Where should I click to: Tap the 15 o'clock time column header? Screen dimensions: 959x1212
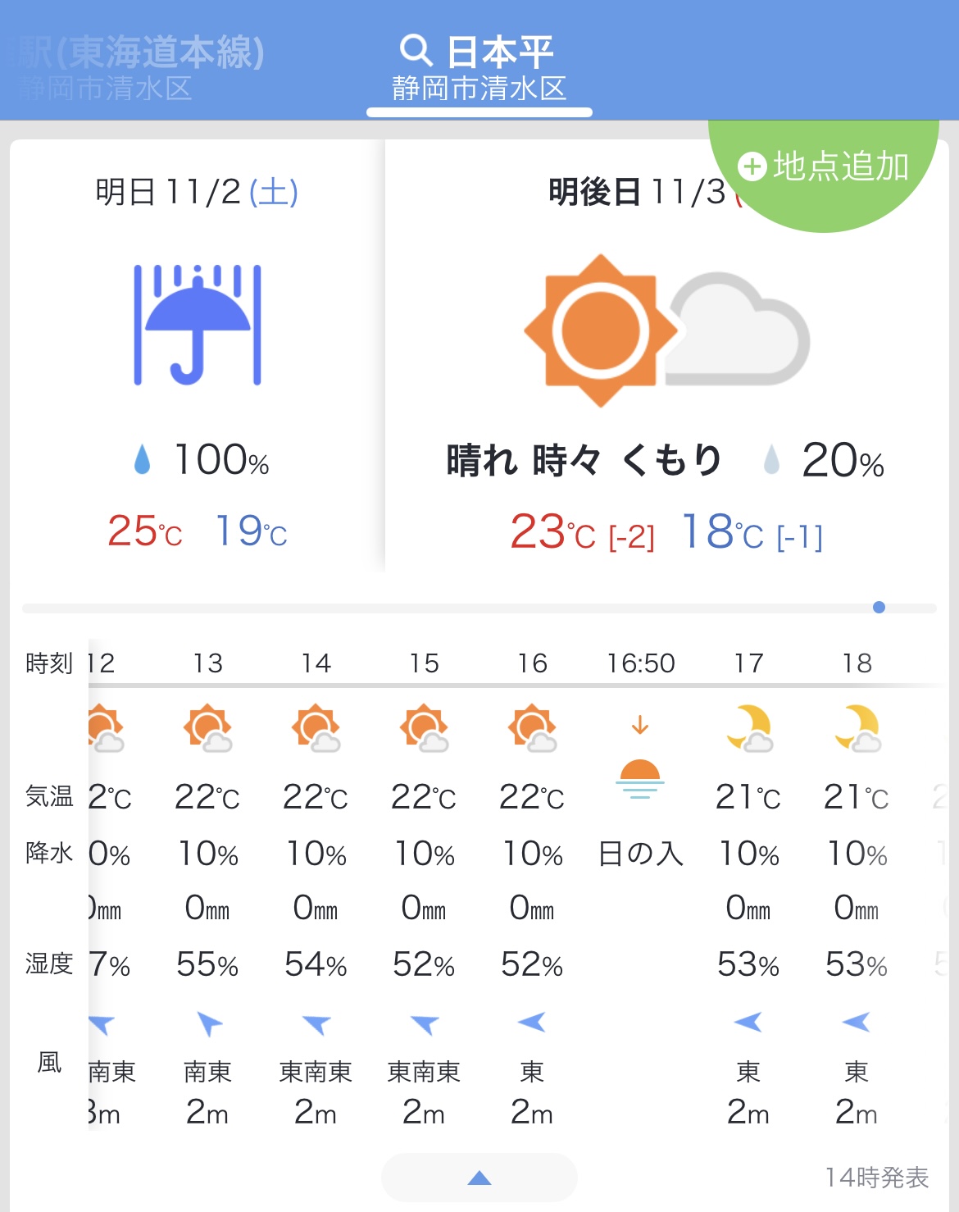click(x=425, y=663)
